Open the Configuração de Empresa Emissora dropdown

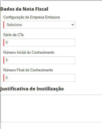click(x=39, y=25)
